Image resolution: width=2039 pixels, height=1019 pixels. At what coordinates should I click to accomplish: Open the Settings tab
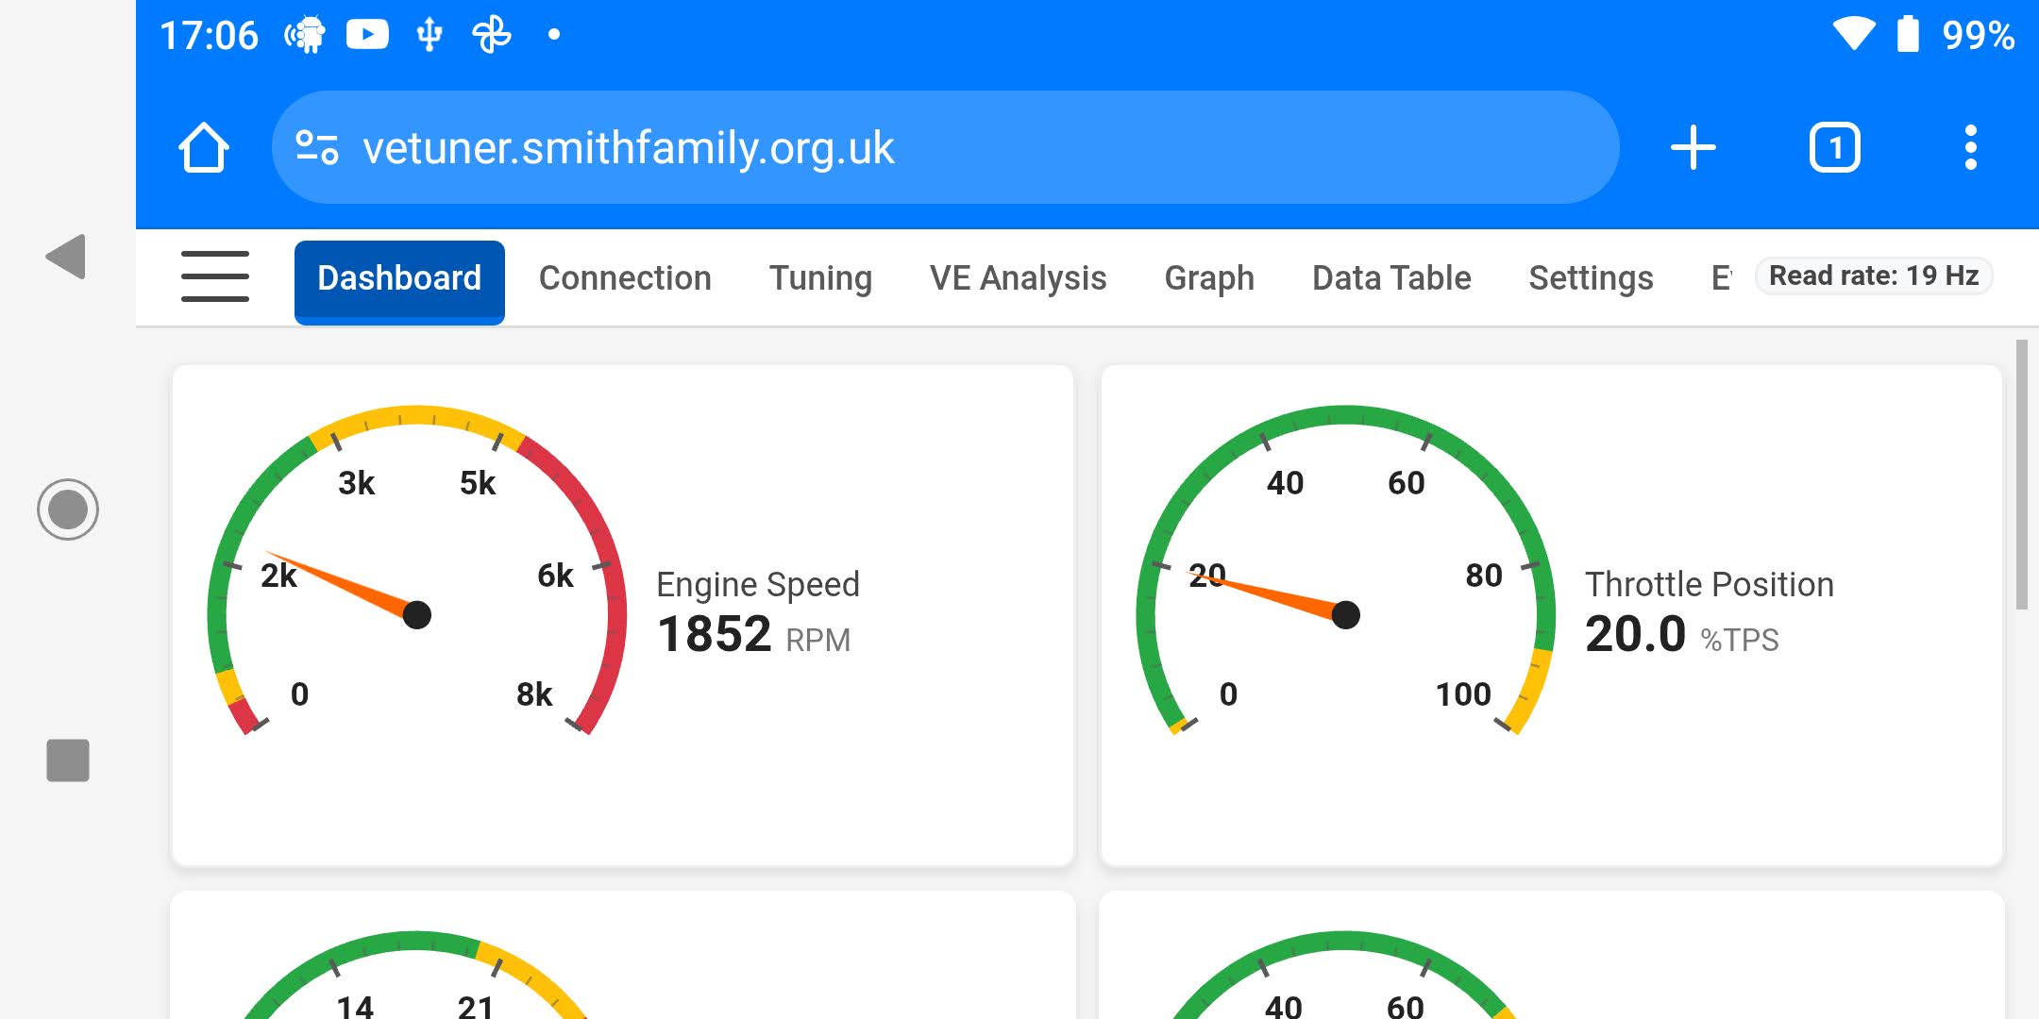(1591, 278)
